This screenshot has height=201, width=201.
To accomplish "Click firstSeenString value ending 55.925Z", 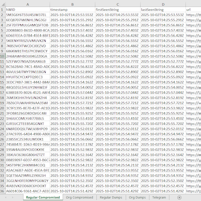I will pyautogui.click(x=118, y=113).
